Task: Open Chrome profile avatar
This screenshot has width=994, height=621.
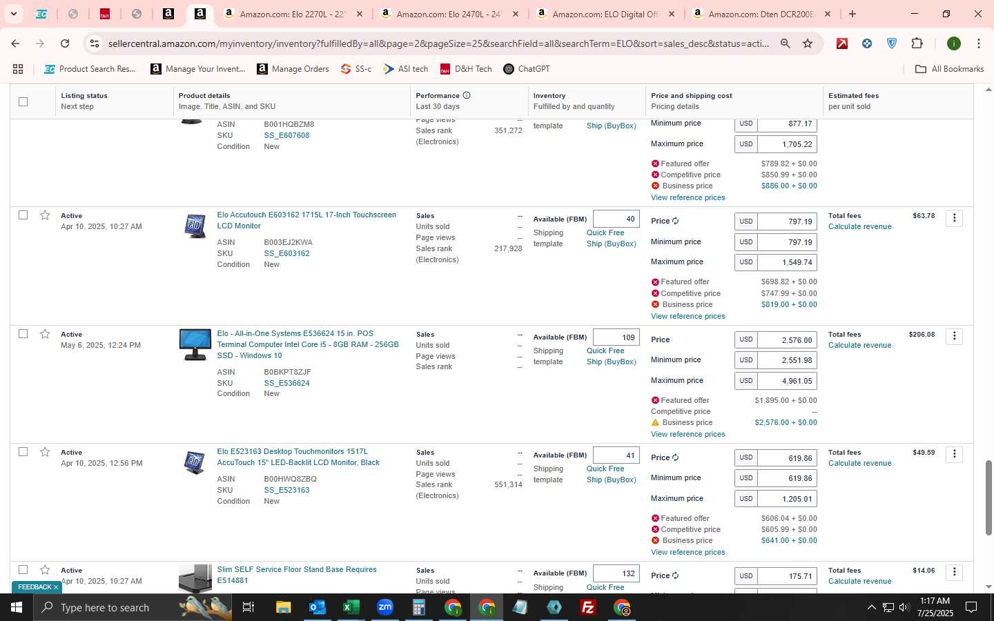Action: pos(954,43)
